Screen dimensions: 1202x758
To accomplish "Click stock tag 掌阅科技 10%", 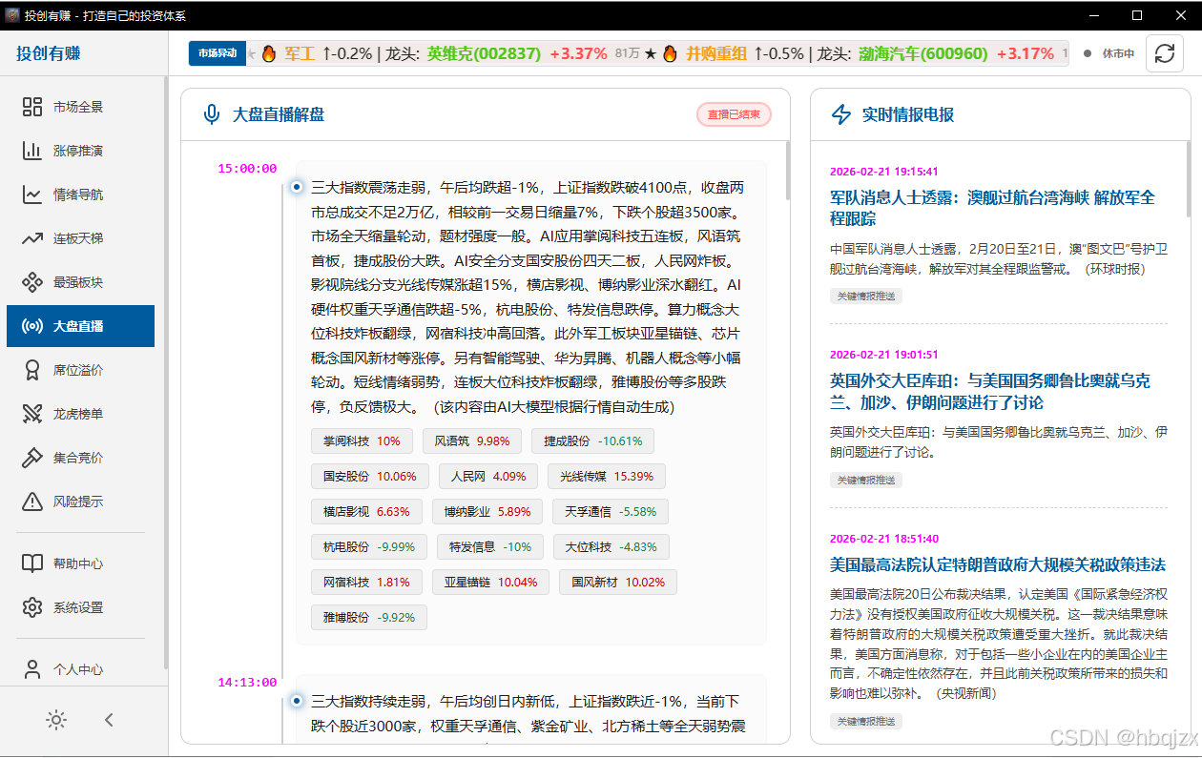I will (362, 440).
